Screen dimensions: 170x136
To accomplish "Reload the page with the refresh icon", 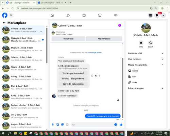I will [13, 8].
